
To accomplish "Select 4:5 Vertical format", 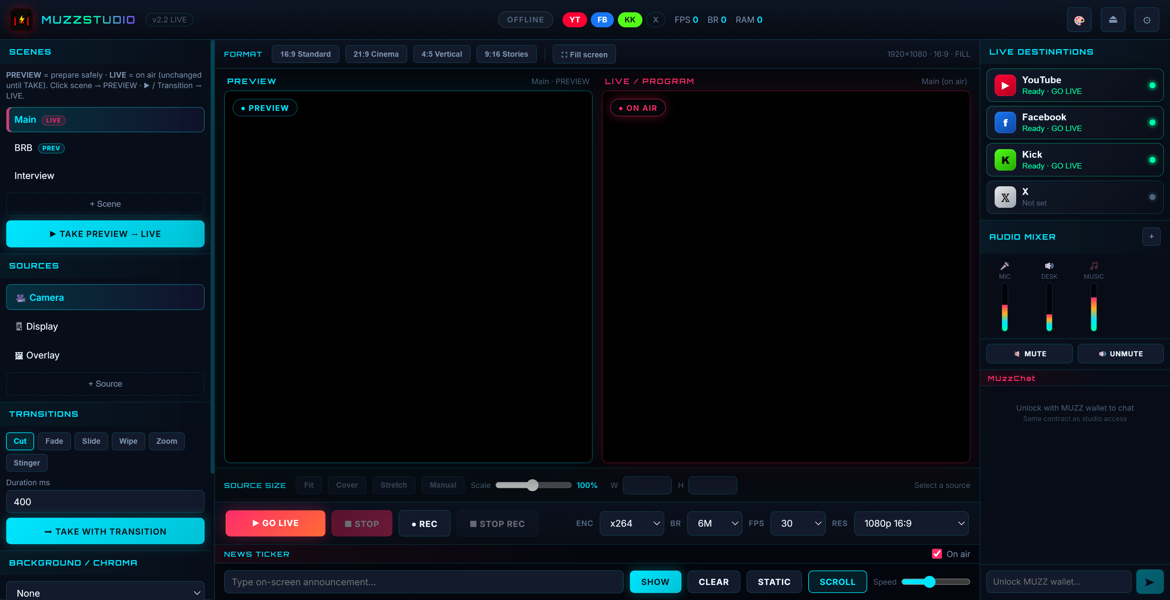I will tap(442, 54).
